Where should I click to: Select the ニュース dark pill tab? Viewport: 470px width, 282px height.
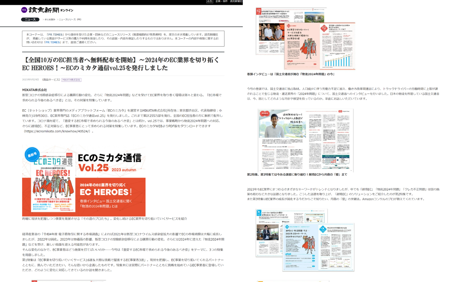click(x=30, y=19)
